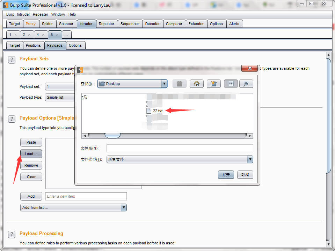Click the Load button
335x251 pixels.
pos(31,154)
